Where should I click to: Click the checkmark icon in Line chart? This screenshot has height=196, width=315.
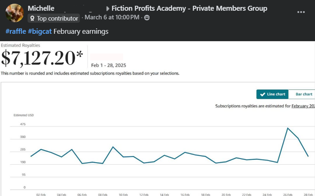(x=263, y=94)
